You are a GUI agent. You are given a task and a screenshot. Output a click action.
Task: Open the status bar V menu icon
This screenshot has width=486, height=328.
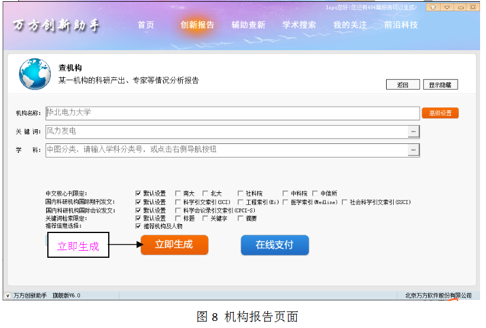(8, 296)
